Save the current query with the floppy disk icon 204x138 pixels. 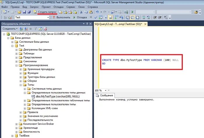[24, 12]
